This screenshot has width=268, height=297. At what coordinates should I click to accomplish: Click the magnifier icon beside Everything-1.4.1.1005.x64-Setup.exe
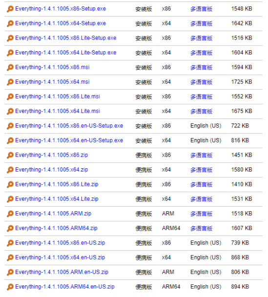[x=10, y=23]
